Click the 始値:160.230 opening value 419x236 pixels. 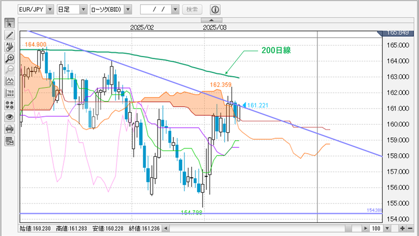click(x=35, y=229)
